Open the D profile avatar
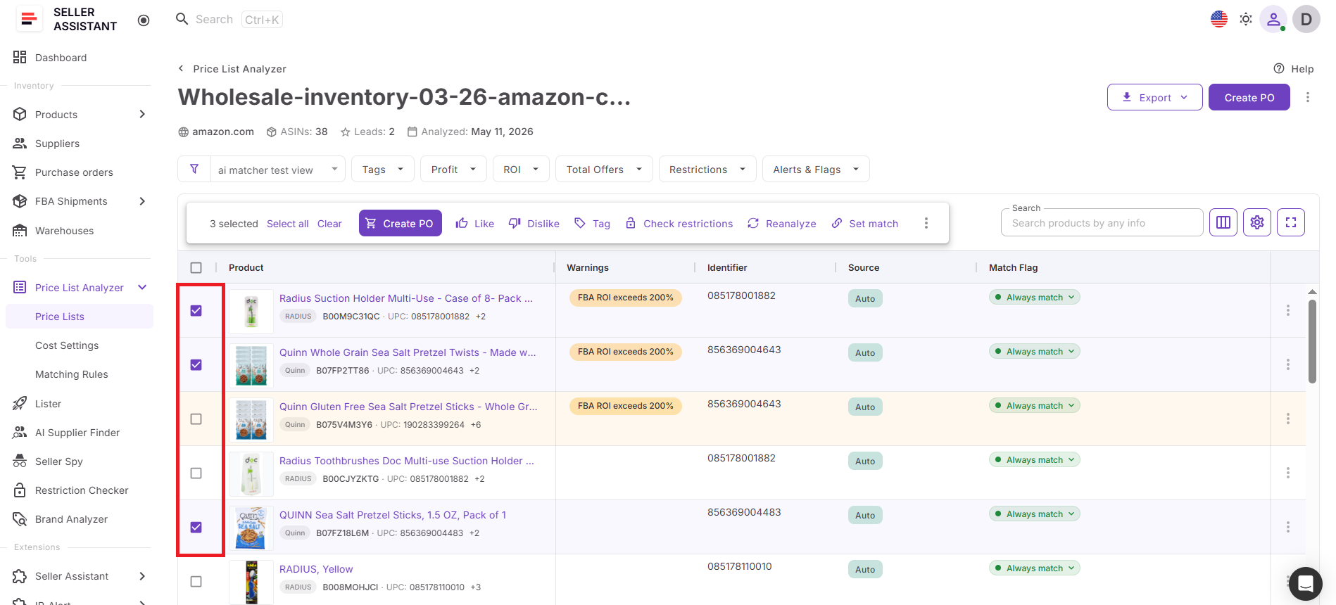1336x605 pixels. tap(1306, 19)
